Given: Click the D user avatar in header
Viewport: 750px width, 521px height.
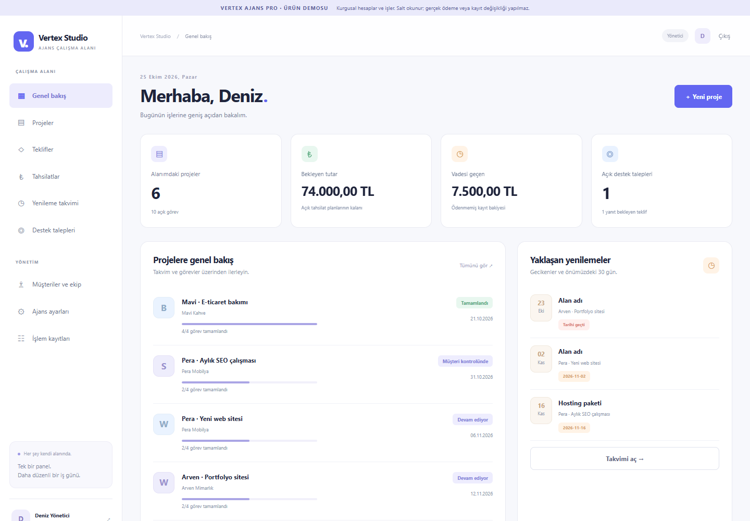Looking at the screenshot, I should tap(703, 36).
